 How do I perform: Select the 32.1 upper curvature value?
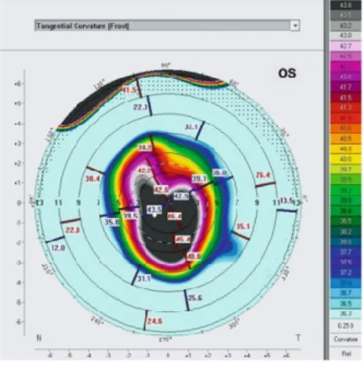pos(191,127)
